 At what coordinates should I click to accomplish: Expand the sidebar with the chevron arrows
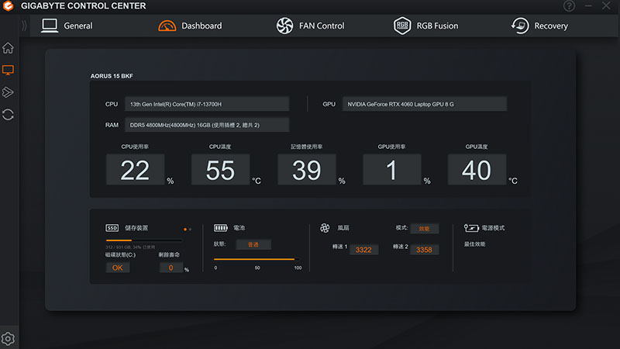point(24,26)
